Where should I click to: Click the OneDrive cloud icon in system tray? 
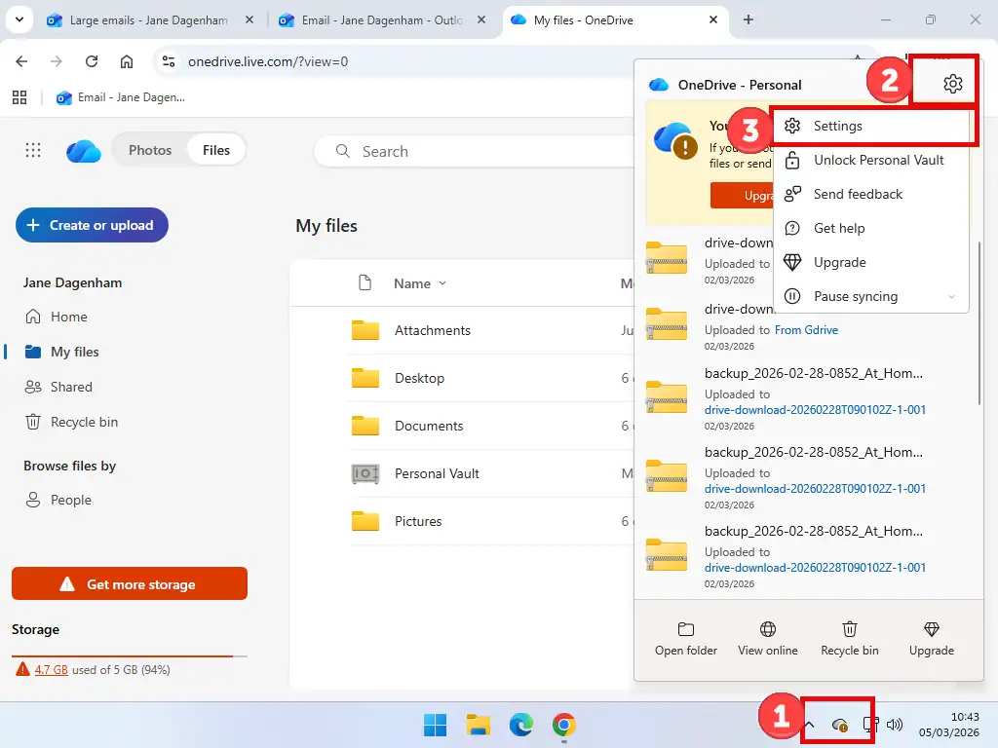[840, 725]
